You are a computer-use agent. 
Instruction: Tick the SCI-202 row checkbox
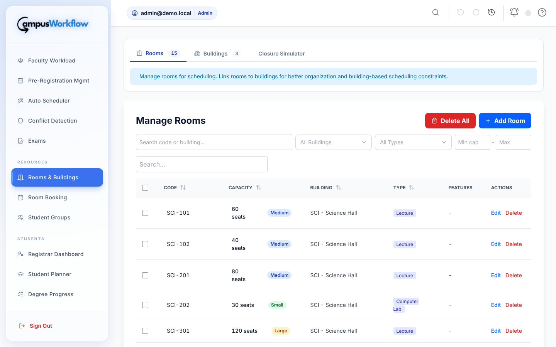[145, 305]
